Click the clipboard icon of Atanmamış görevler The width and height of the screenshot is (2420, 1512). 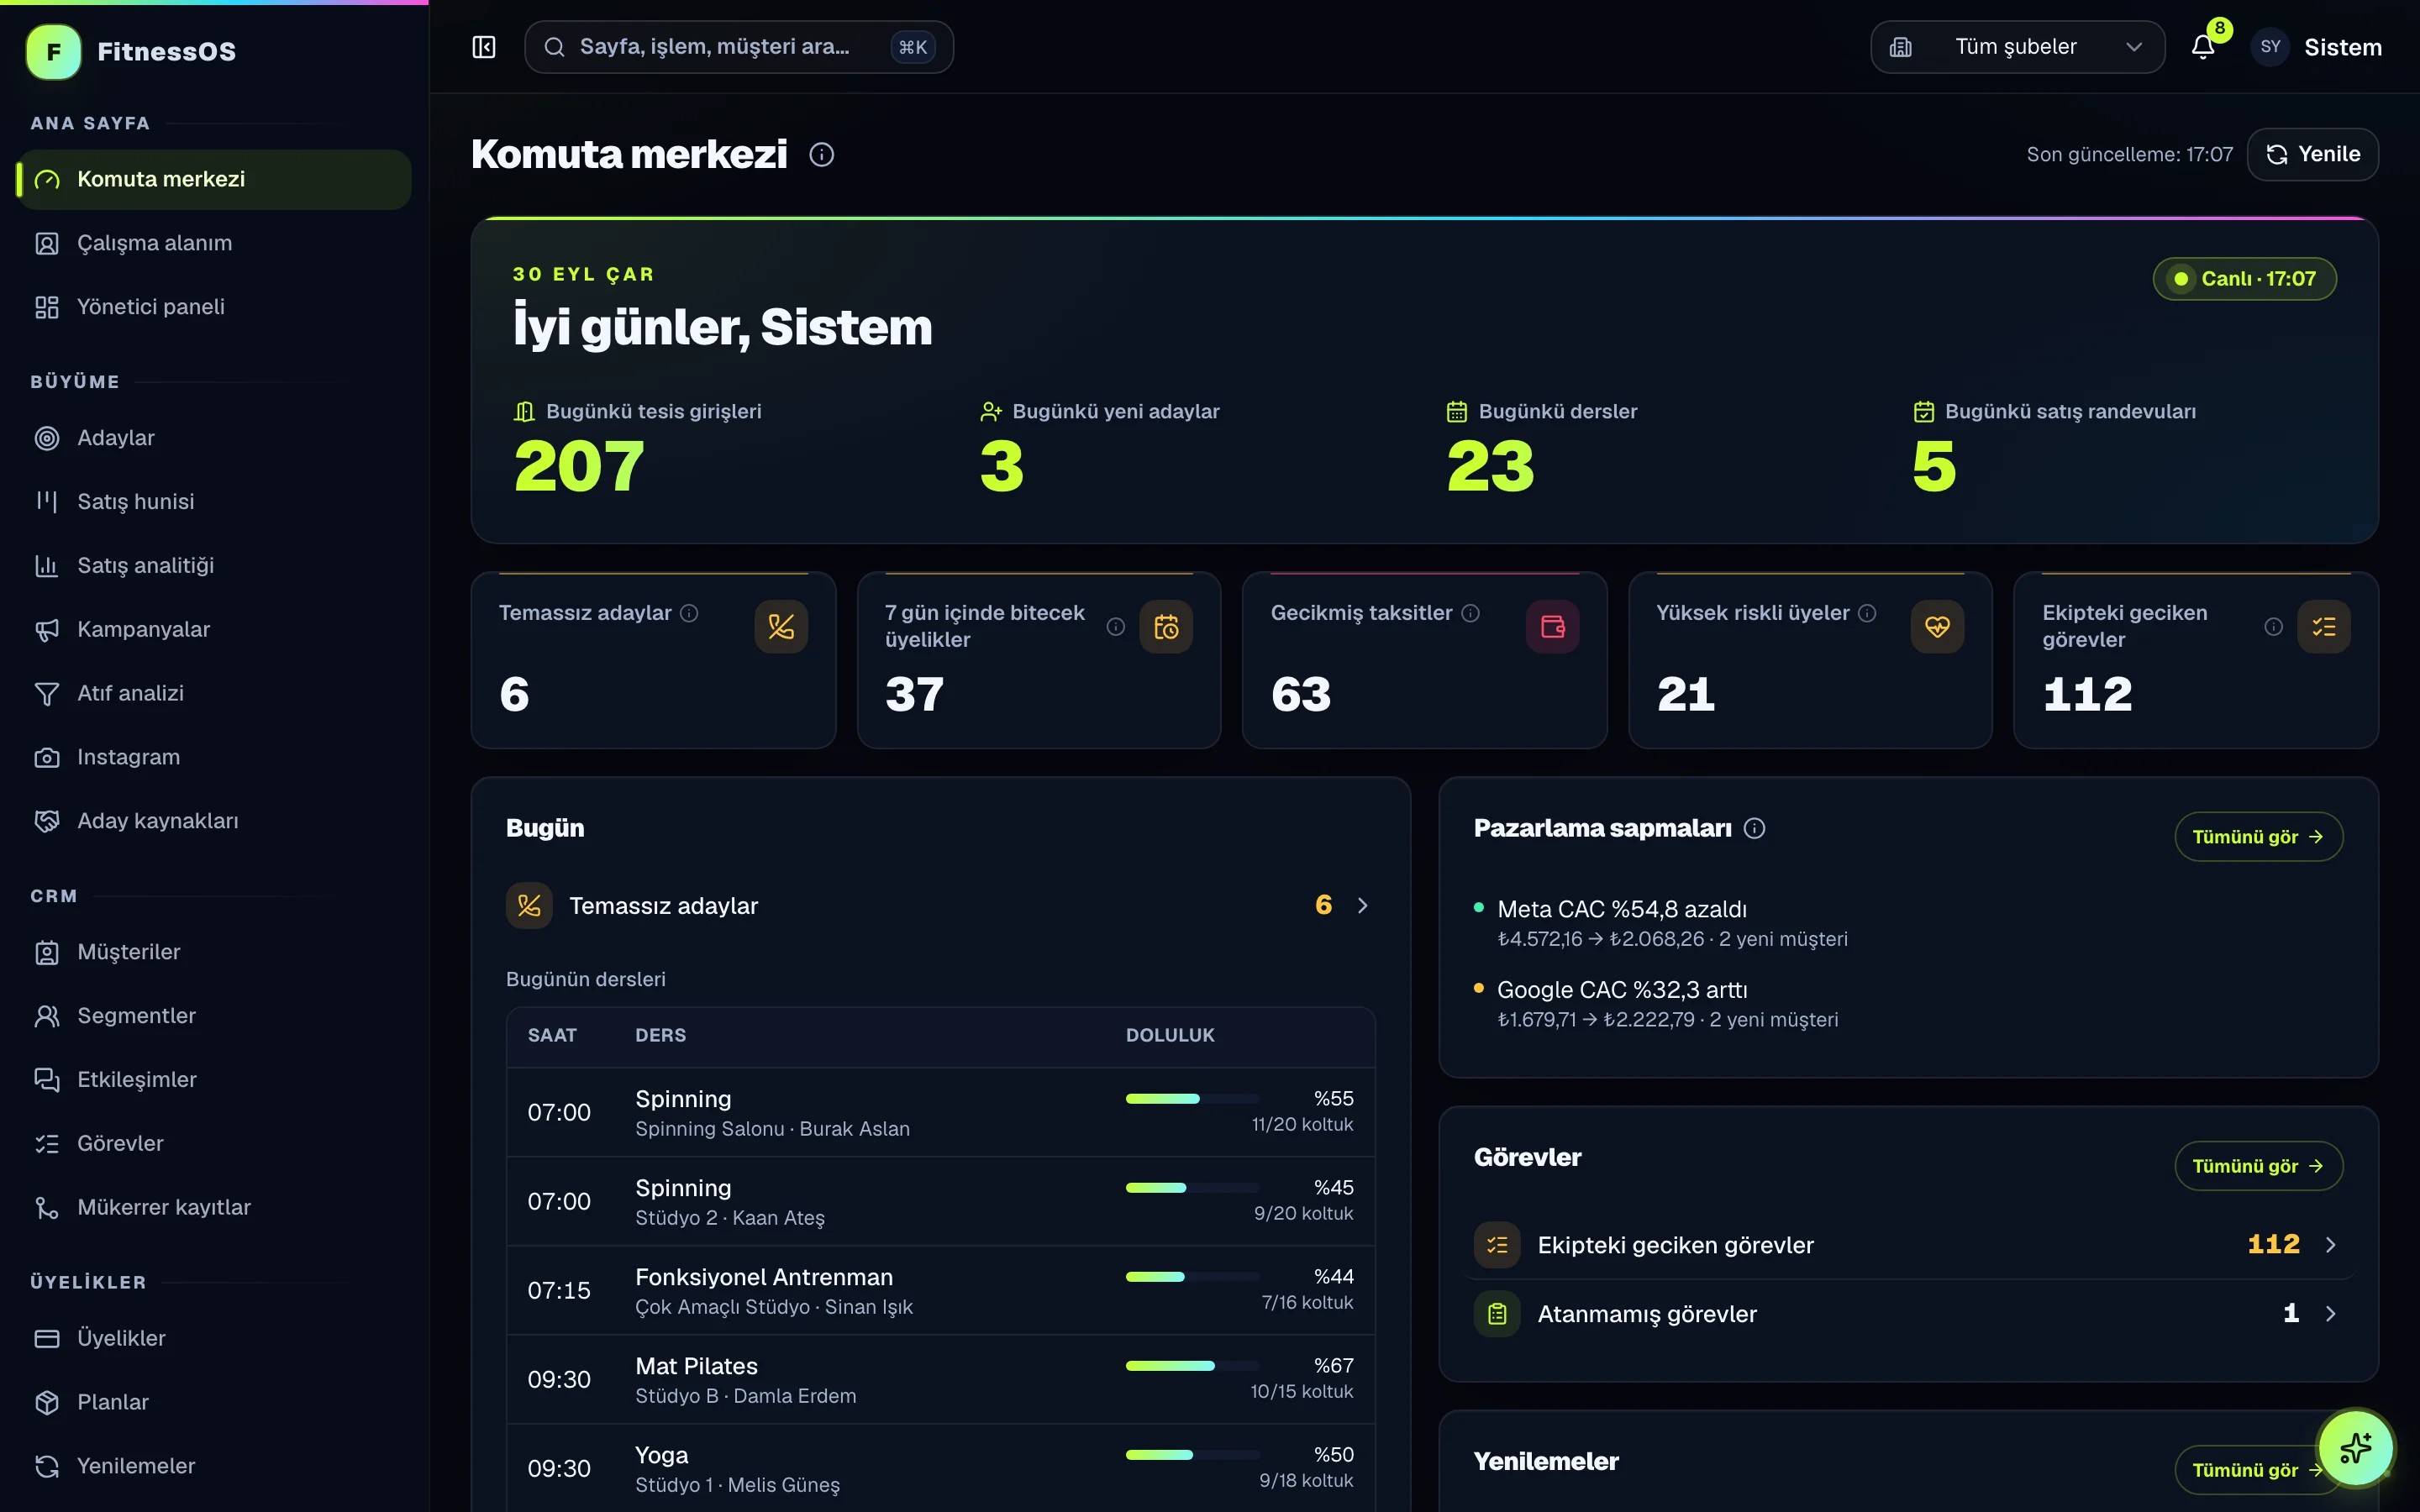point(1497,1314)
